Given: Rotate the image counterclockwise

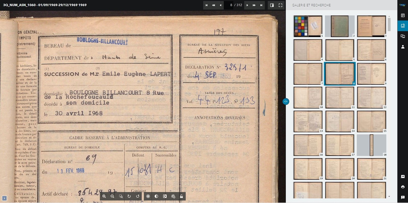Looking at the screenshot, I should pos(138,196).
